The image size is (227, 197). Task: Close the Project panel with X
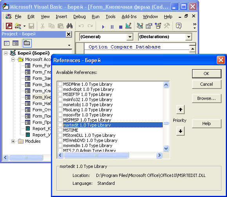(69, 34)
